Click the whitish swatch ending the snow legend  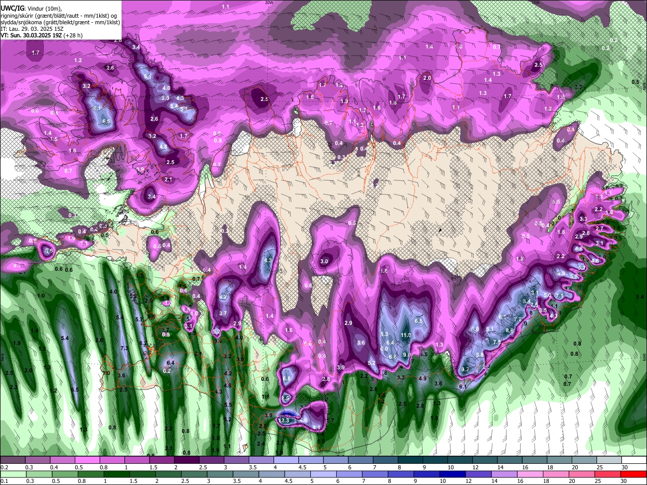633,460
